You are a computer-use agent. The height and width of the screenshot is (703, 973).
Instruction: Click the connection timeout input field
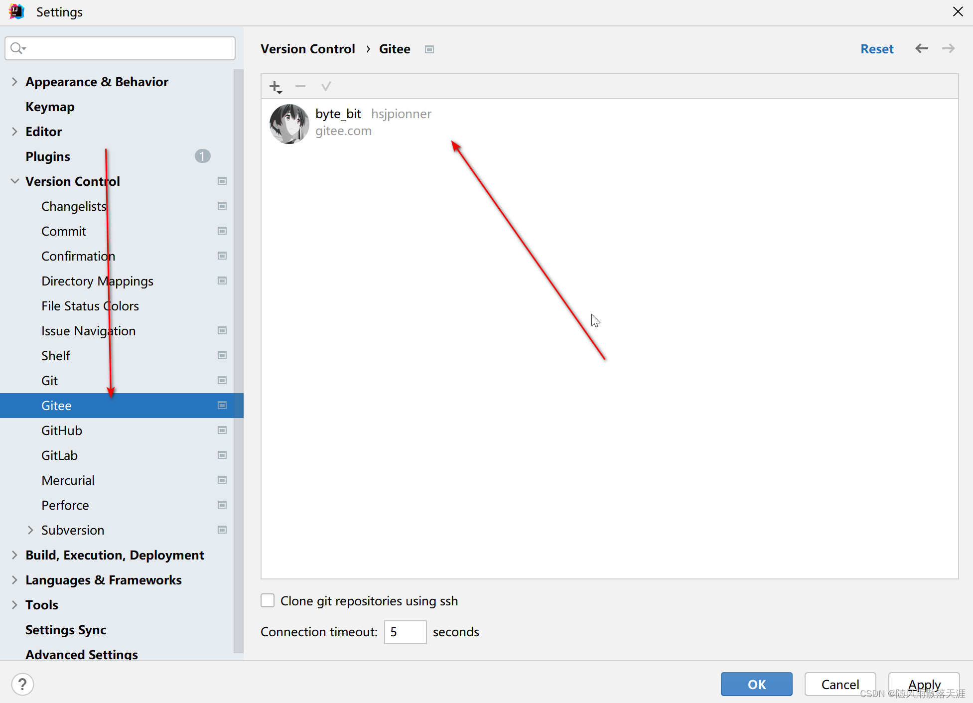406,632
